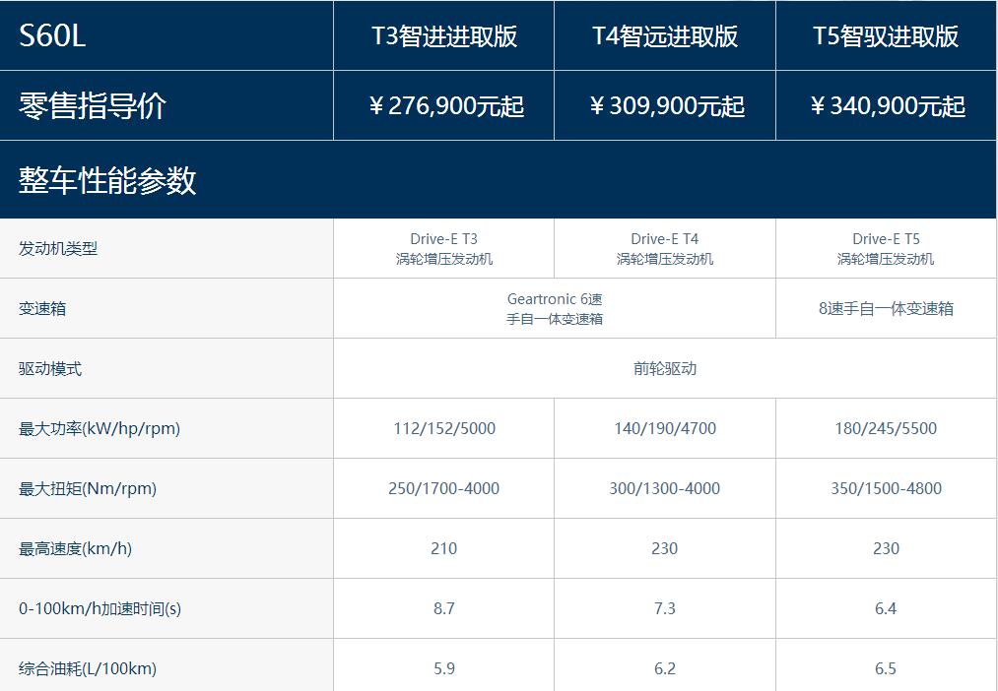Click the 变速箱 row label
Viewport: 998px width, 691px height.
(42, 308)
